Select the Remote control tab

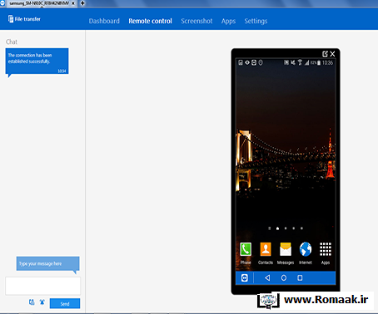click(x=150, y=21)
